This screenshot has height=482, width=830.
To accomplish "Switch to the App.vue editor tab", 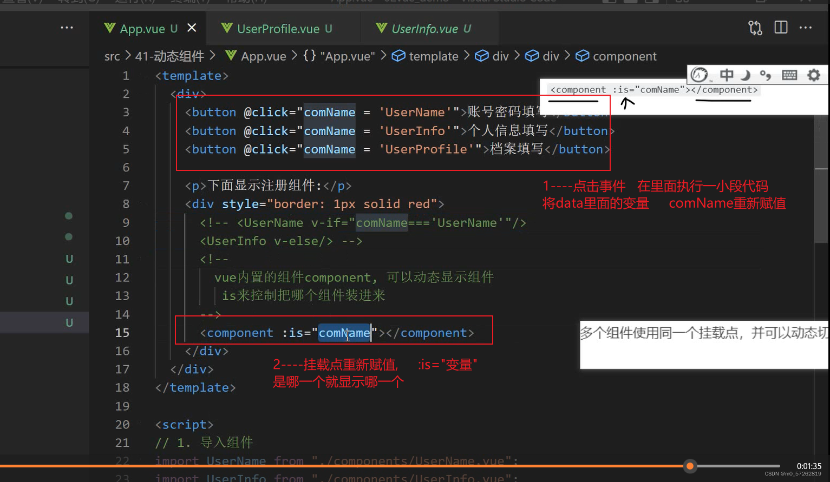I will 142,29.
